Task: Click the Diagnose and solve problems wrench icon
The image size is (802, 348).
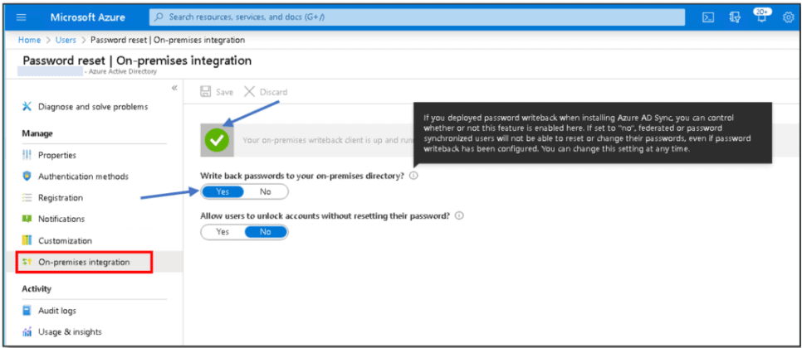Action: tap(27, 107)
